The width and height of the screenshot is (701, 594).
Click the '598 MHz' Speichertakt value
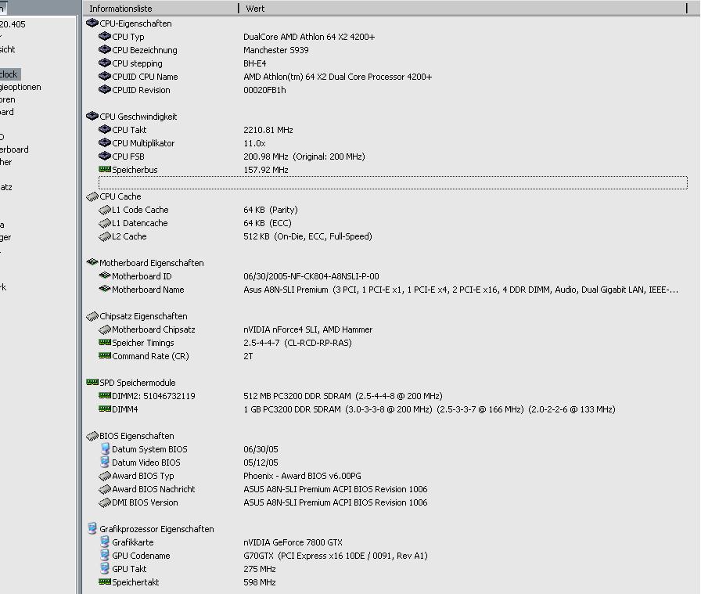[x=259, y=582]
